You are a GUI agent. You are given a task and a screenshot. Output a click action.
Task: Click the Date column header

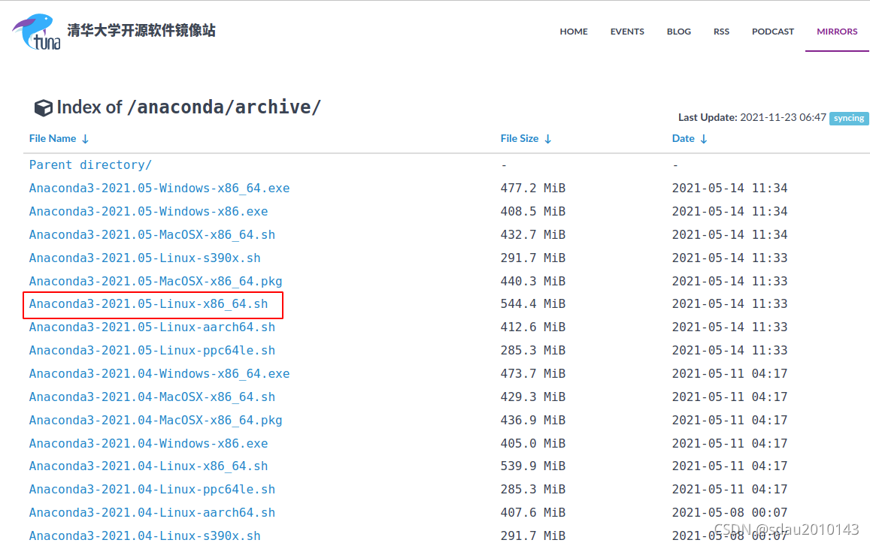[x=683, y=138]
